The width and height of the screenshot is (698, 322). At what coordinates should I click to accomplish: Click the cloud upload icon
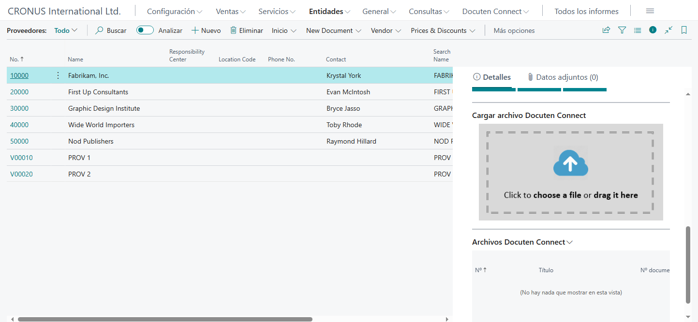571,164
